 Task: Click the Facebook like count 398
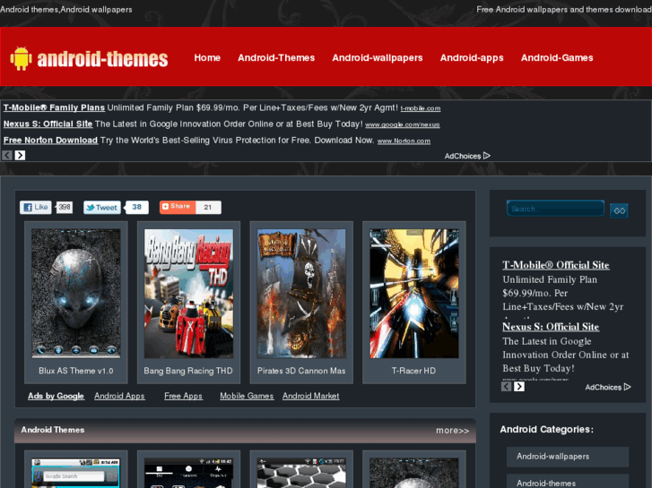[x=65, y=207]
